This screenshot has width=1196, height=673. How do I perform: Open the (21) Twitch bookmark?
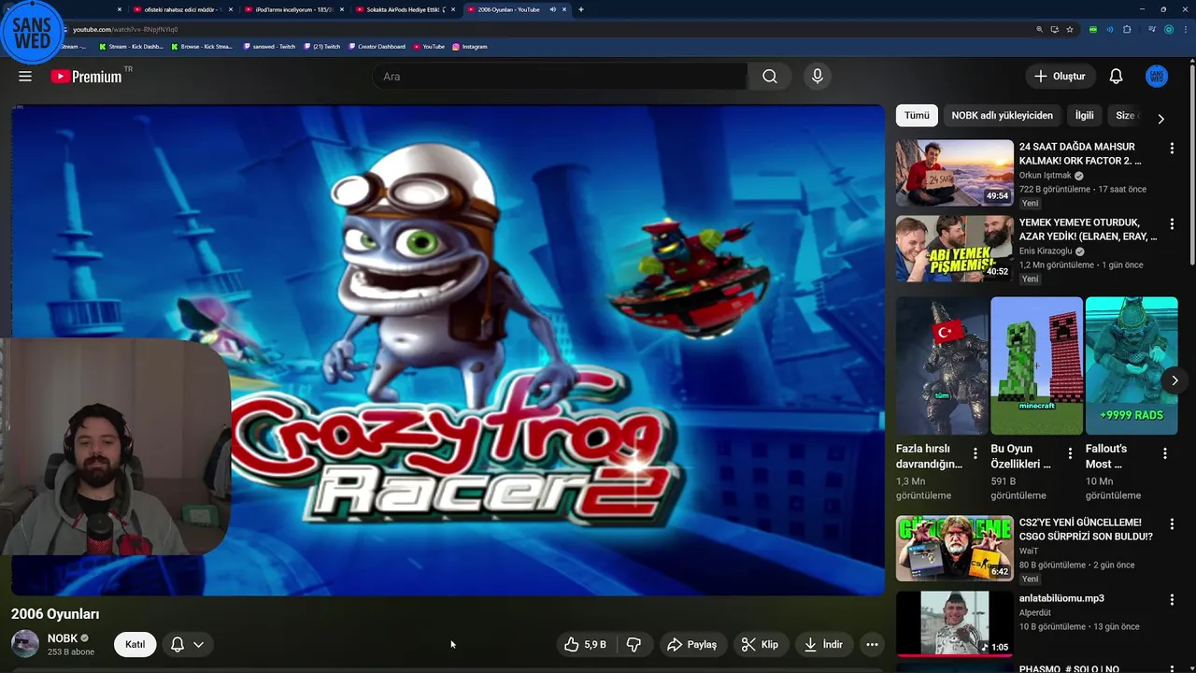point(322,47)
